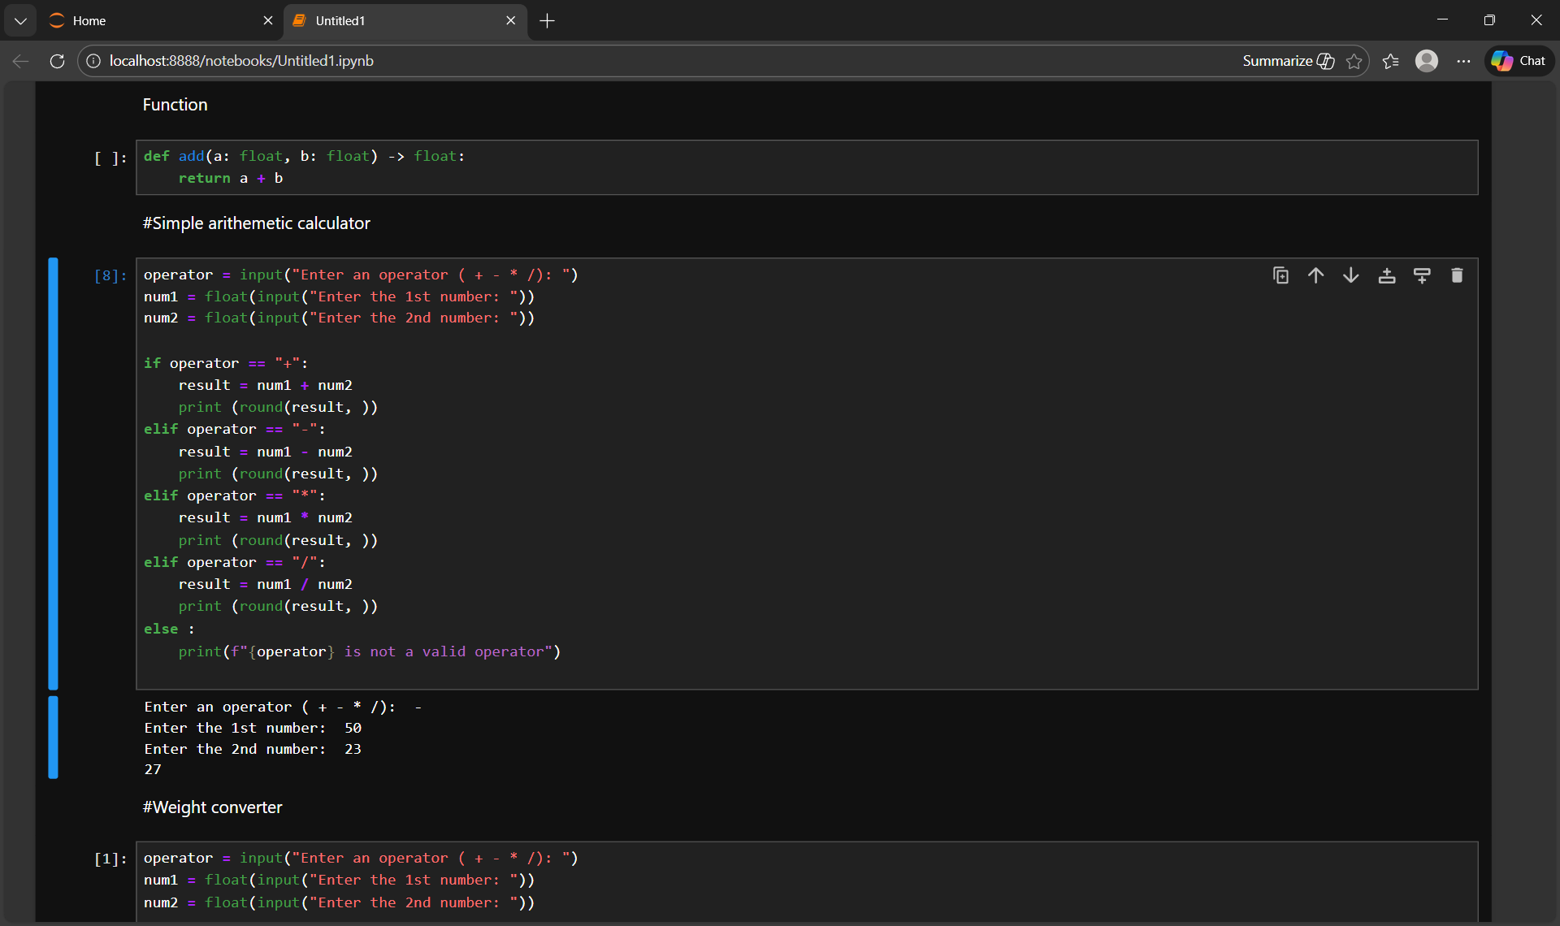Screen dimensions: 1560x926
Task: Open the browser settings and more menu
Action: (x=1463, y=61)
